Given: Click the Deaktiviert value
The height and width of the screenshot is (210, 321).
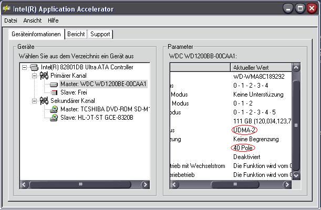Looking at the screenshot, I should click(247, 157).
